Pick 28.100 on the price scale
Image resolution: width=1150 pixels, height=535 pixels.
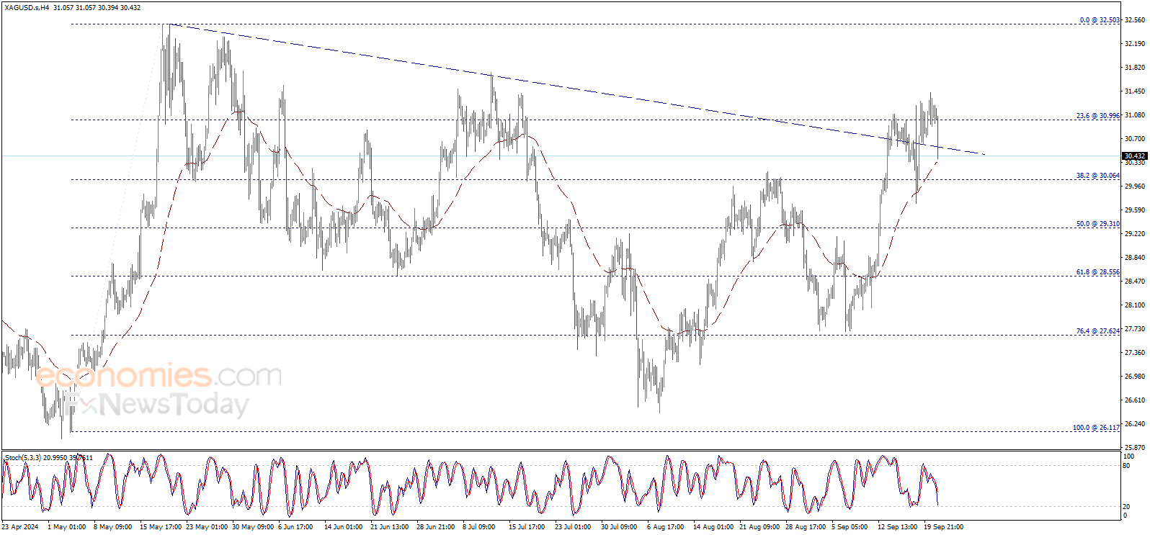pyautogui.click(x=1135, y=305)
